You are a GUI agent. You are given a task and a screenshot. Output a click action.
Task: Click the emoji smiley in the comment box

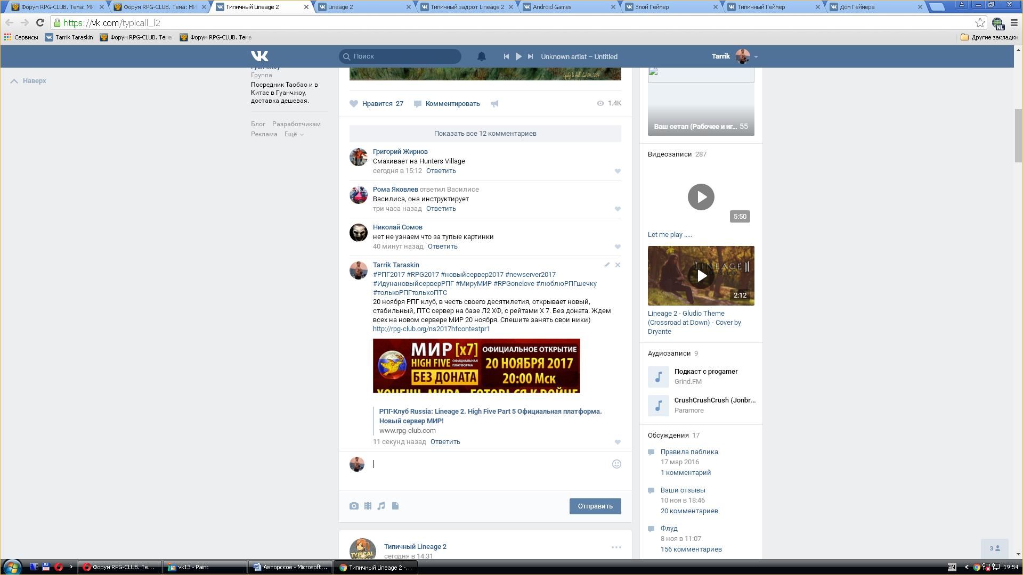[616, 464]
